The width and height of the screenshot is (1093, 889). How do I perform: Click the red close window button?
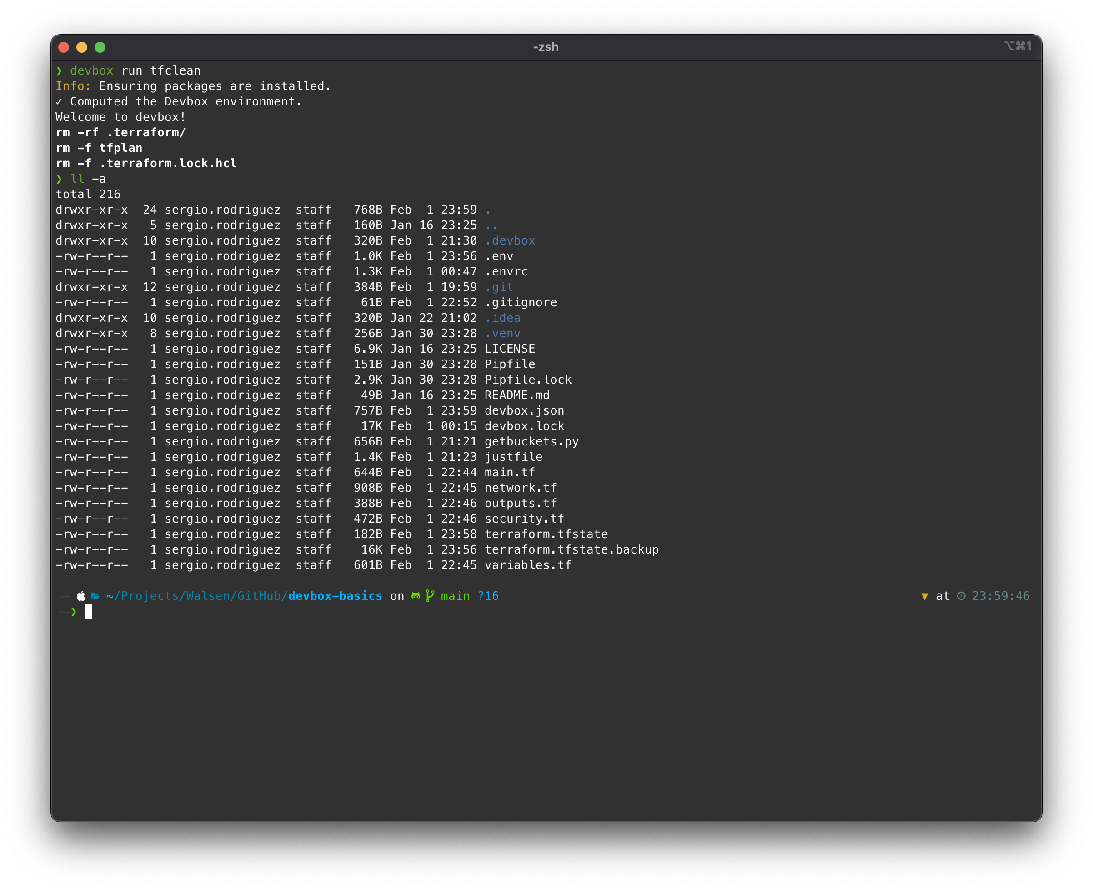pyautogui.click(x=64, y=47)
